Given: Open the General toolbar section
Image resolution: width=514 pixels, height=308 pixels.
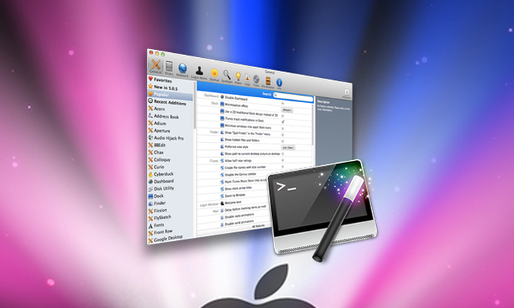Looking at the screenshot, I should (156, 66).
